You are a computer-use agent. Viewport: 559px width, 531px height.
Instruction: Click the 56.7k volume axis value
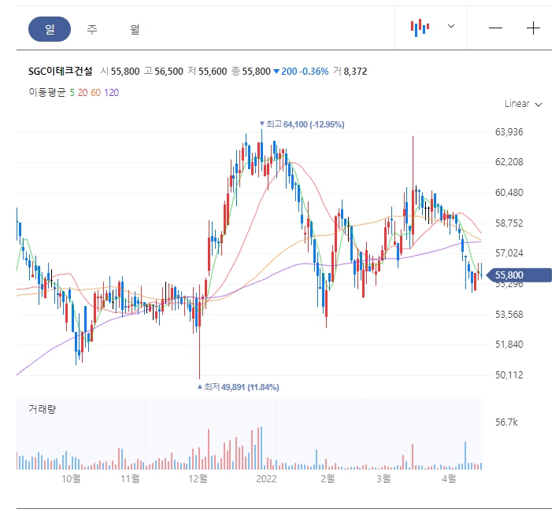tap(506, 422)
